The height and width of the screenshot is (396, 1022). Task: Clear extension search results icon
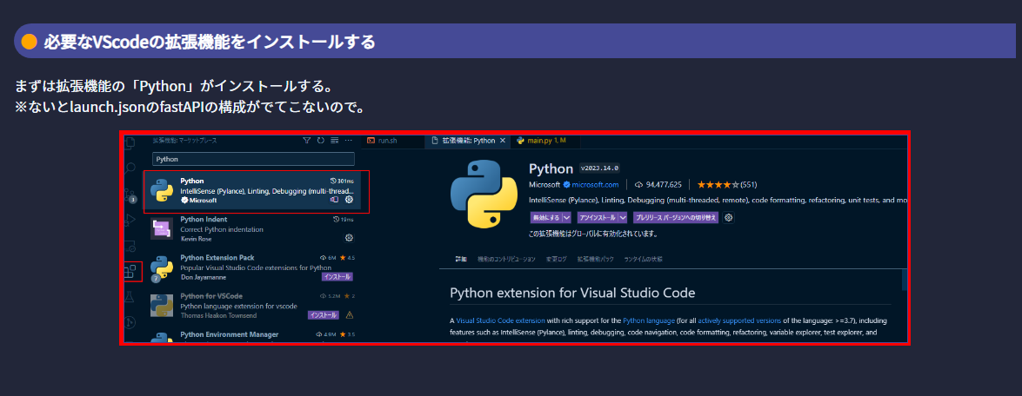tap(335, 141)
